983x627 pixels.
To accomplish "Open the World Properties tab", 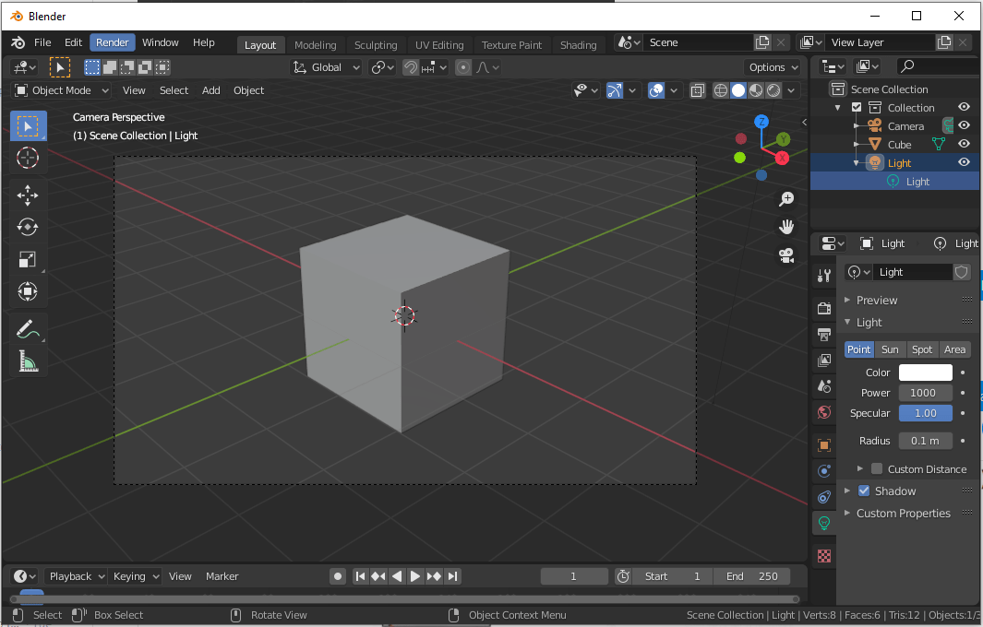I will tap(823, 412).
